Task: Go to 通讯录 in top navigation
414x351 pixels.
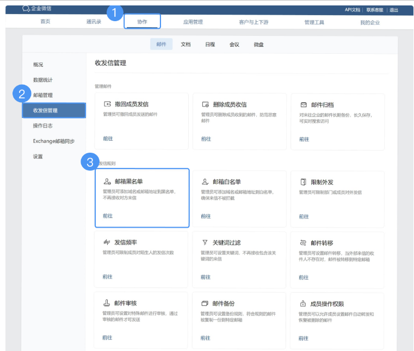Action: 94,22
